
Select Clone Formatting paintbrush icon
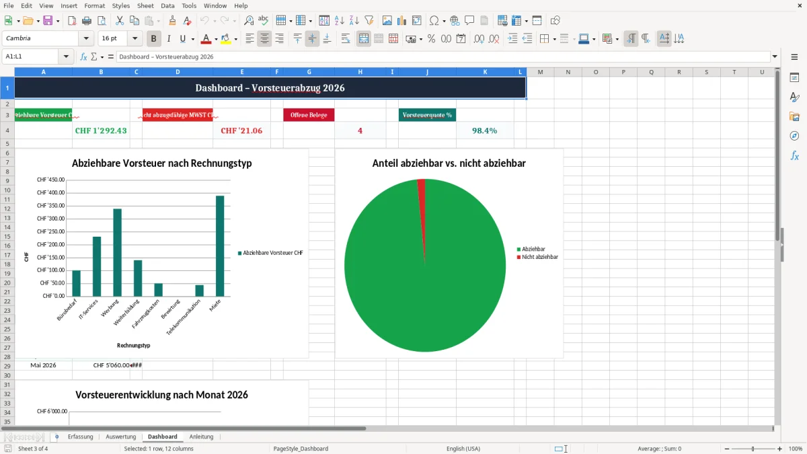(x=173, y=21)
